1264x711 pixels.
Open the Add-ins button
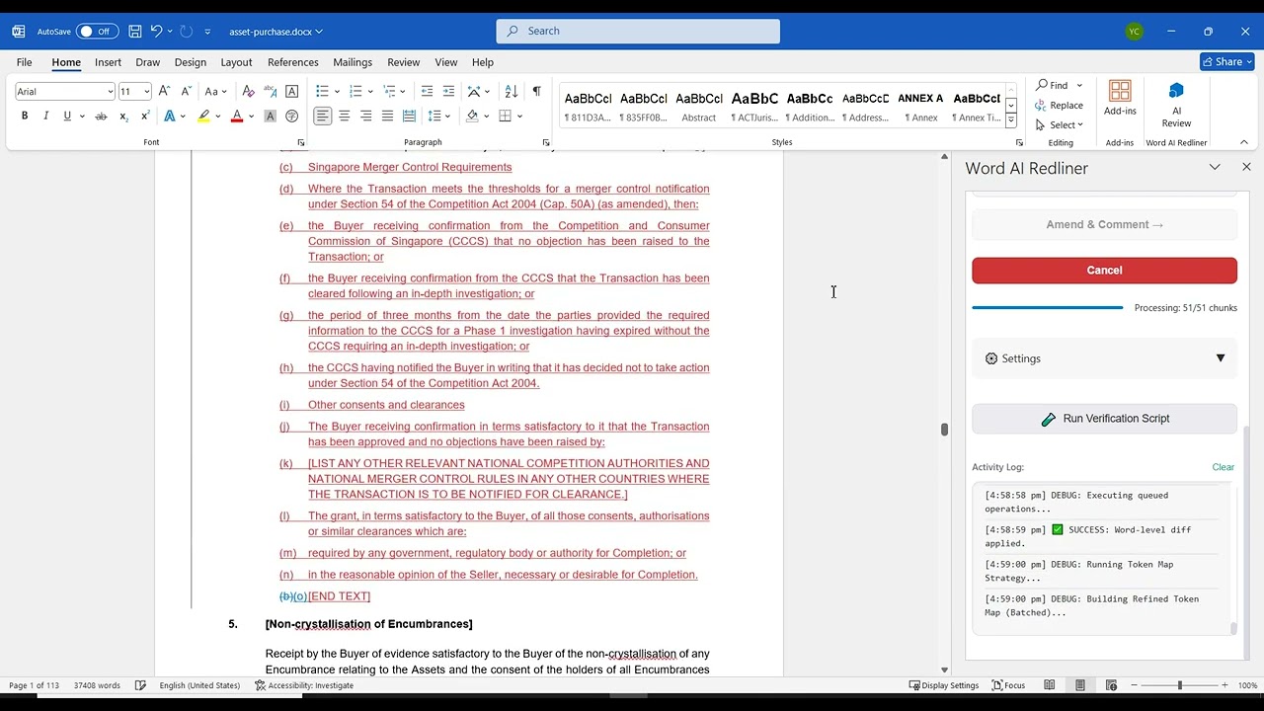[1120, 98]
